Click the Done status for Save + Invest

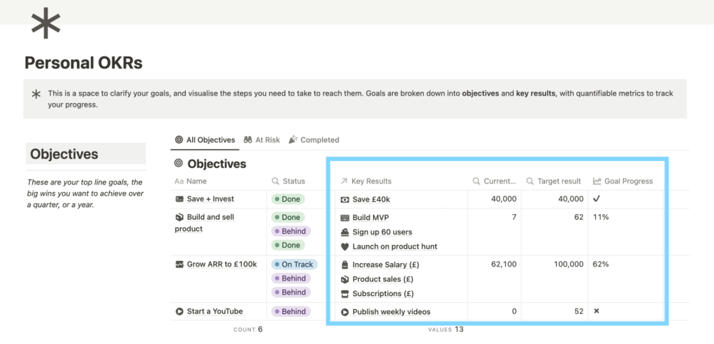point(287,200)
